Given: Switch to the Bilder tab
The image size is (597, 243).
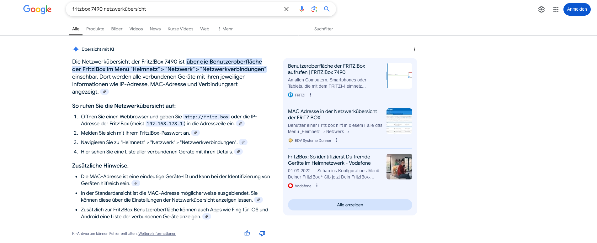Looking at the screenshot, I should [x=117, y=29].
